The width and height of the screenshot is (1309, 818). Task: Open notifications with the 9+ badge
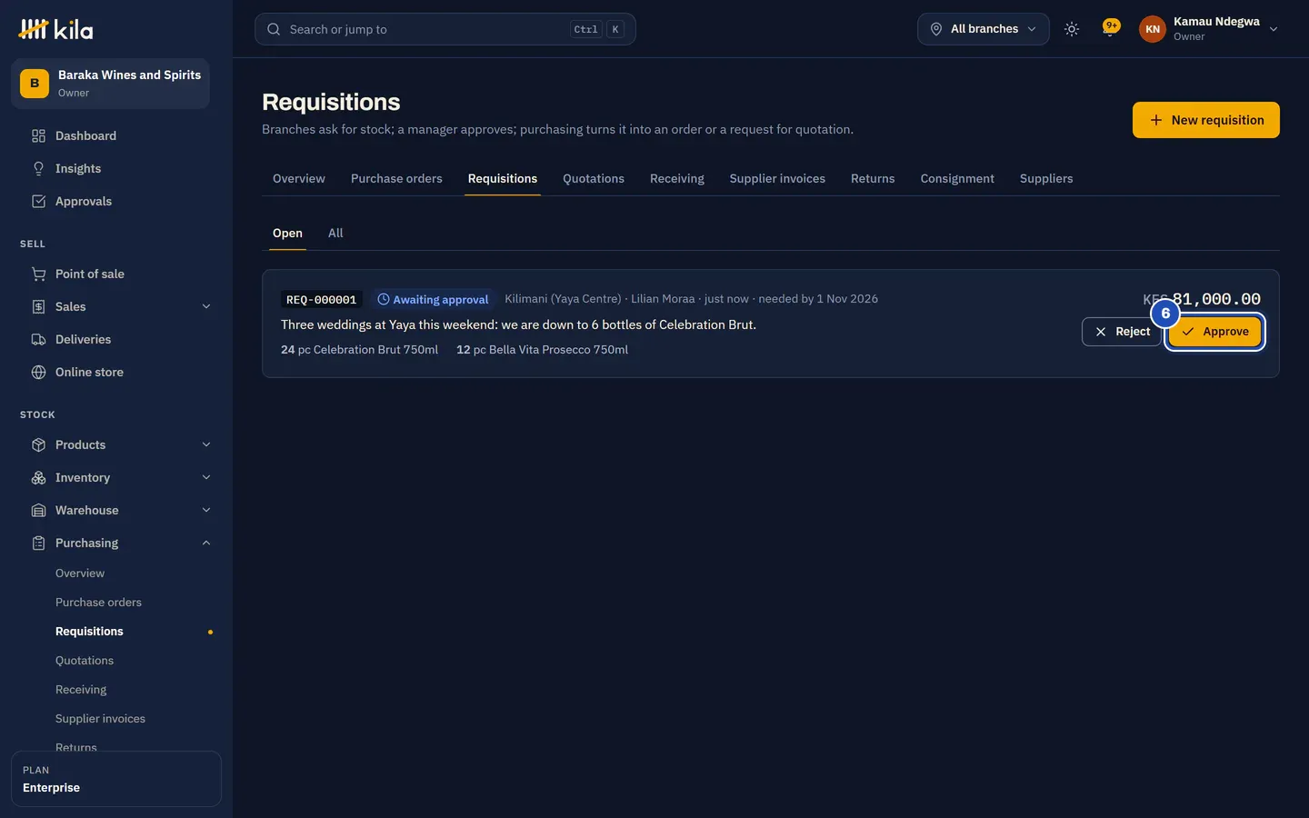(x=1110, y=28)
